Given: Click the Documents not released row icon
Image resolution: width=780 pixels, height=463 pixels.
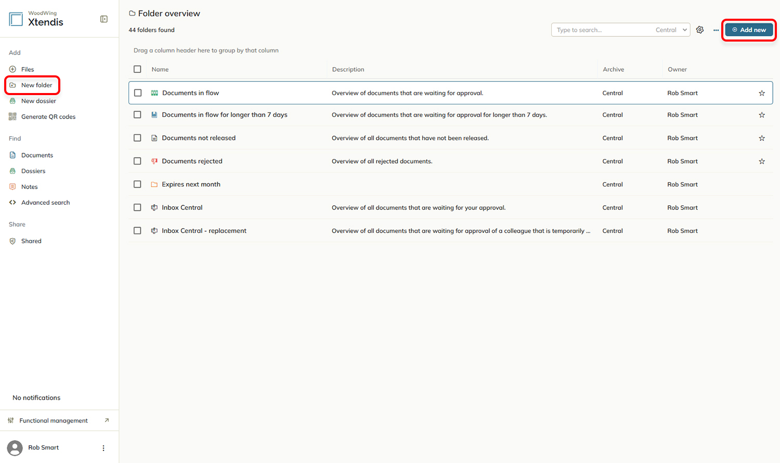Looking at the screenshot, I should 154,138.
